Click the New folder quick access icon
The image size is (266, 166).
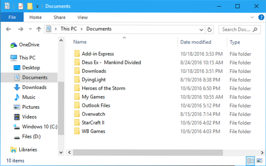click(30, 6)
